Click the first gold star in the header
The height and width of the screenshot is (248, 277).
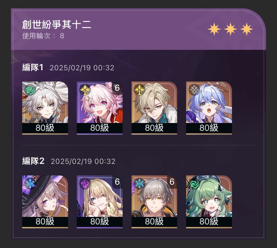coord(214,29)
